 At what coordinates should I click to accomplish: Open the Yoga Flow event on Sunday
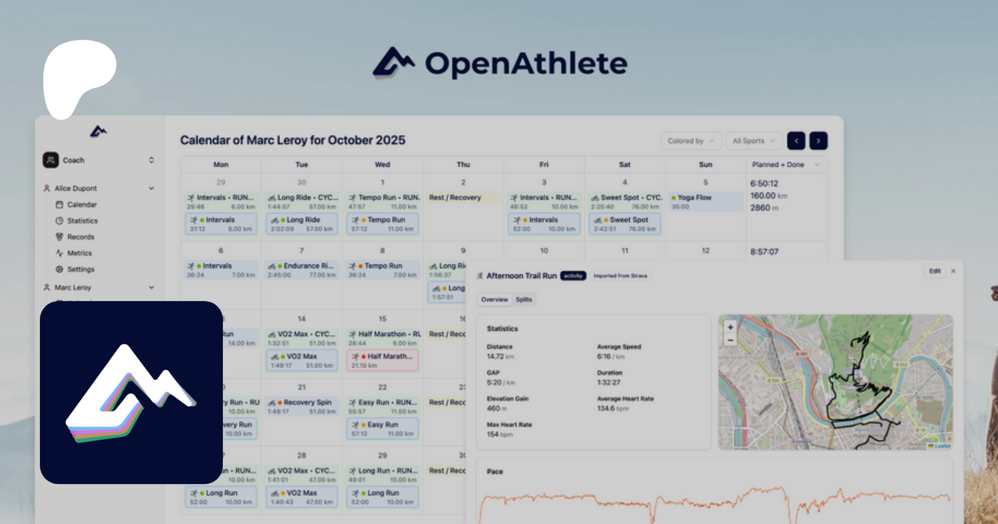click(705, 201)
